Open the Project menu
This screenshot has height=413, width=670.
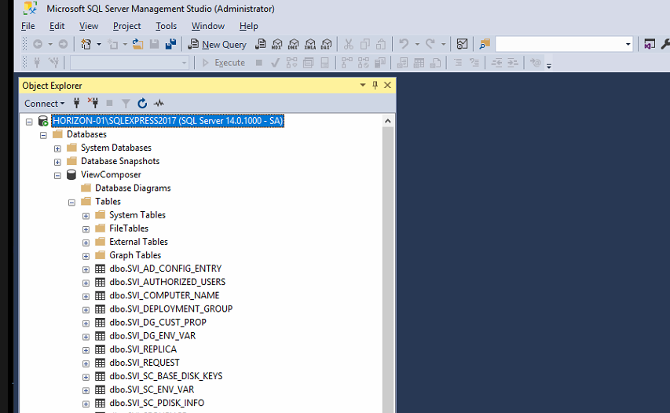pyautogui.click(x=126, y=26)
